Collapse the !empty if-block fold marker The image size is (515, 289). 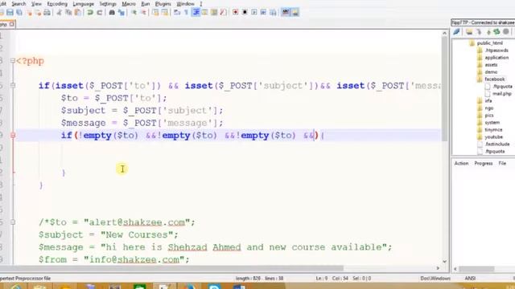coord(13,135)
